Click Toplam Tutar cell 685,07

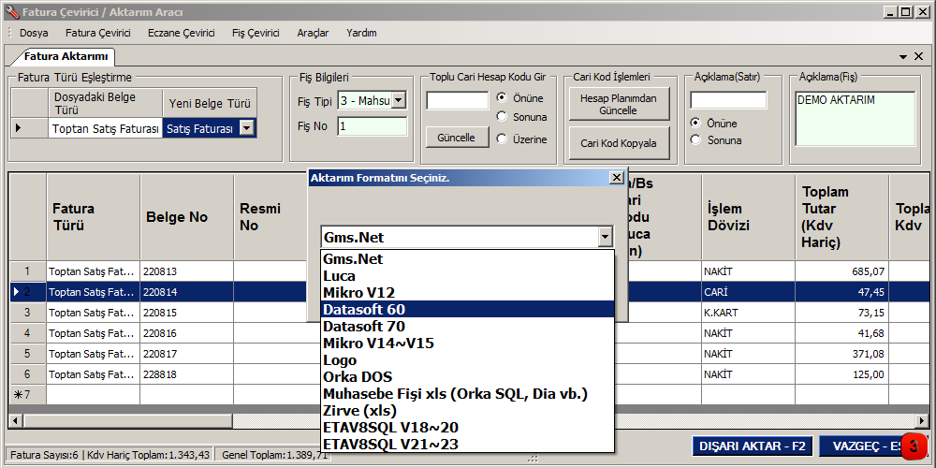pos(841,271)
